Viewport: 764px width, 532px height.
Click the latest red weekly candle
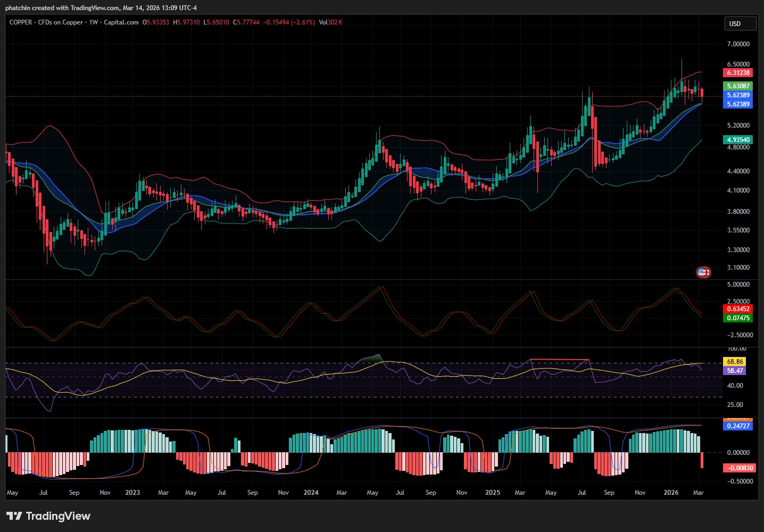pos(702,93)
